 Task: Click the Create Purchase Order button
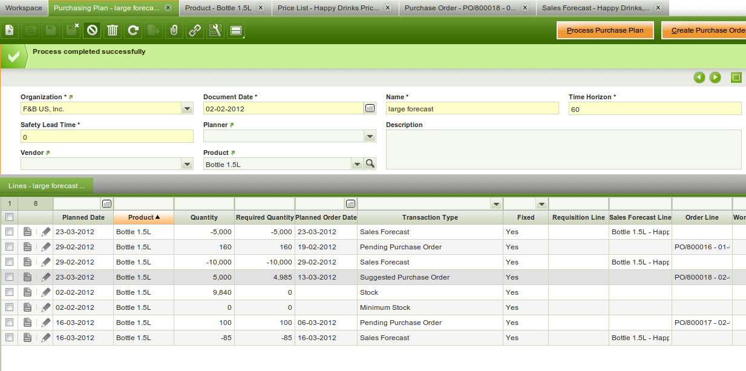[x=705, y=30]
